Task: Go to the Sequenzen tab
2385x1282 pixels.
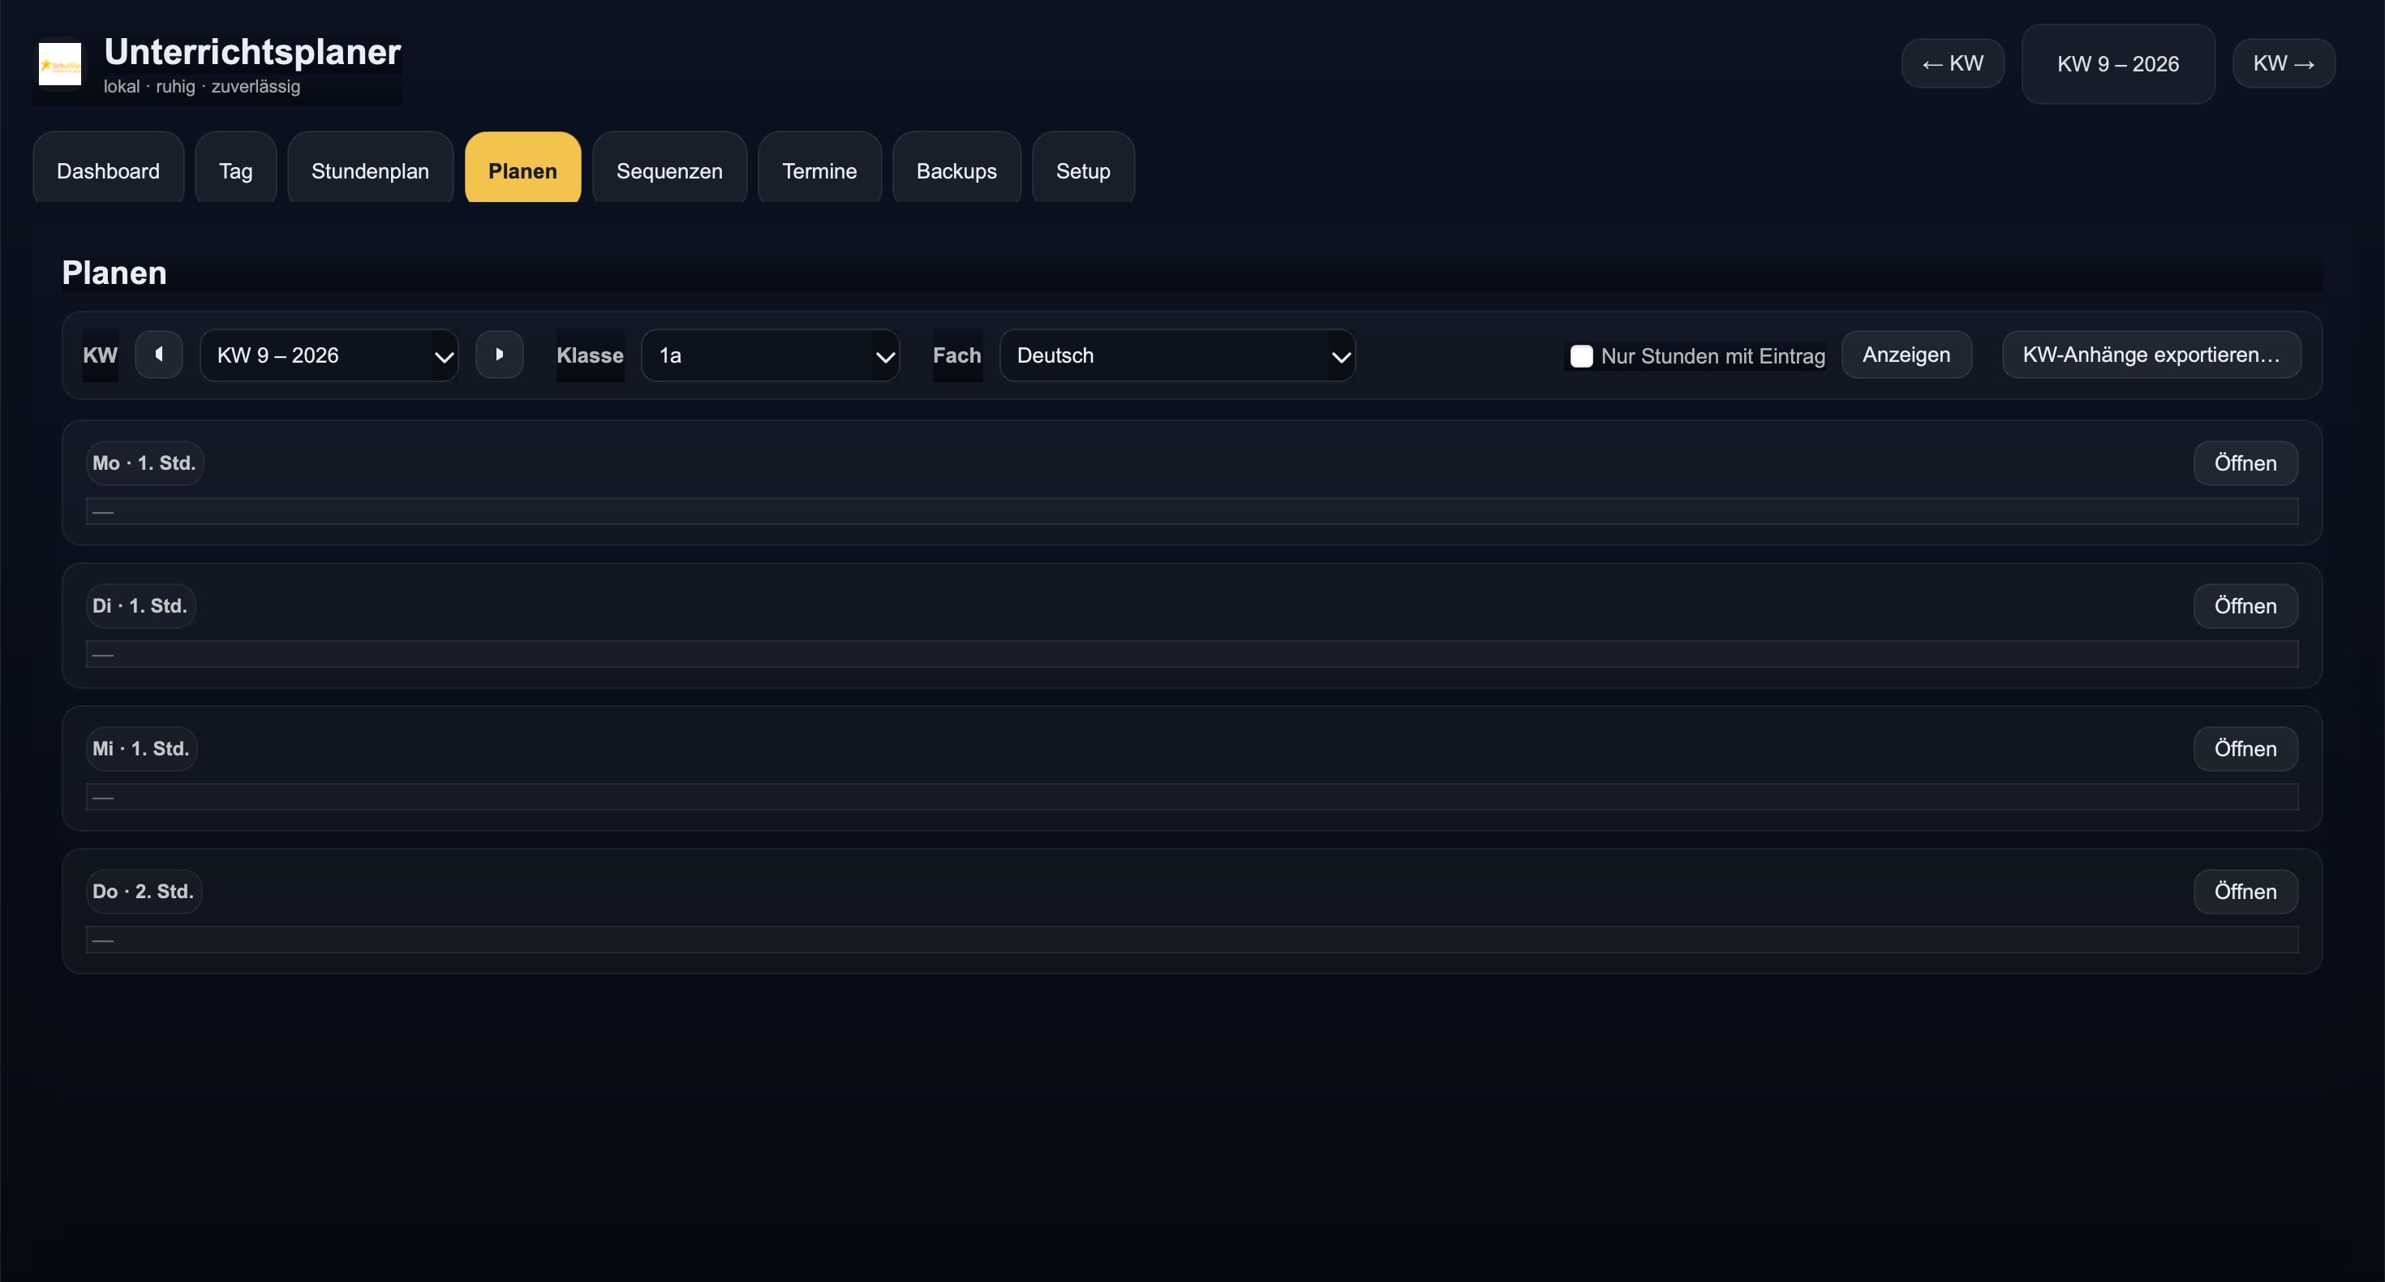Action: 668,170
